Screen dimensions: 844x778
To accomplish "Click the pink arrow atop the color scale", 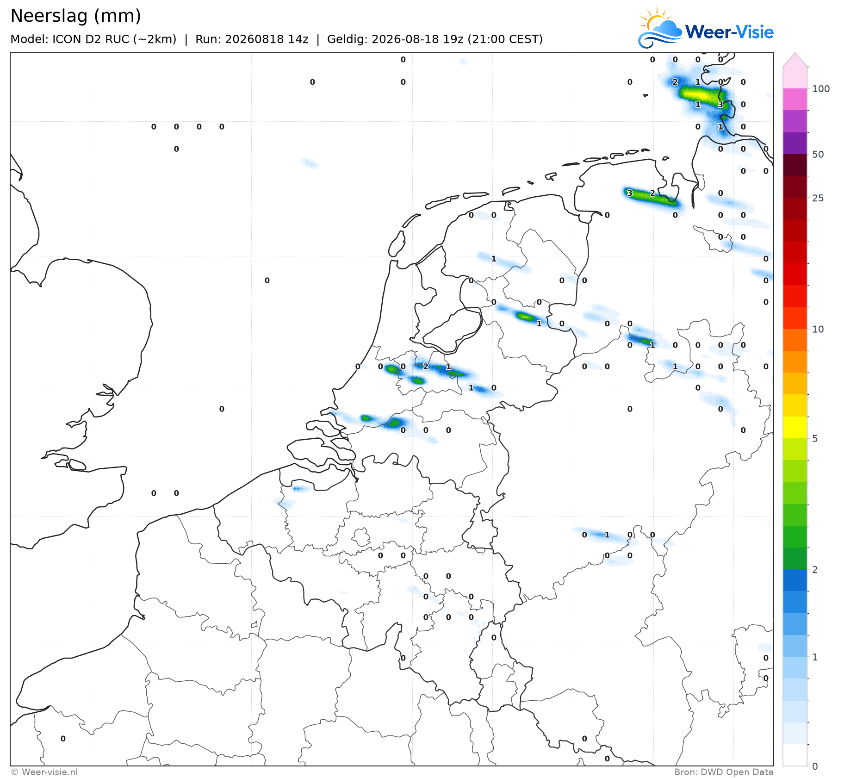I will click(795, 60).
